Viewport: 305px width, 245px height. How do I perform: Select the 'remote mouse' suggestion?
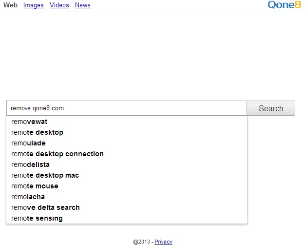(35, 186)
